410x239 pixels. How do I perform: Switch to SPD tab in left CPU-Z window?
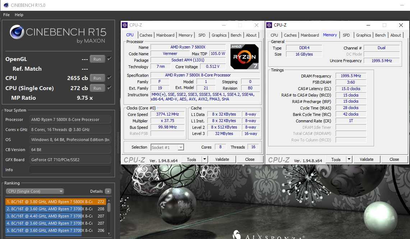click(x=202, y=35)
